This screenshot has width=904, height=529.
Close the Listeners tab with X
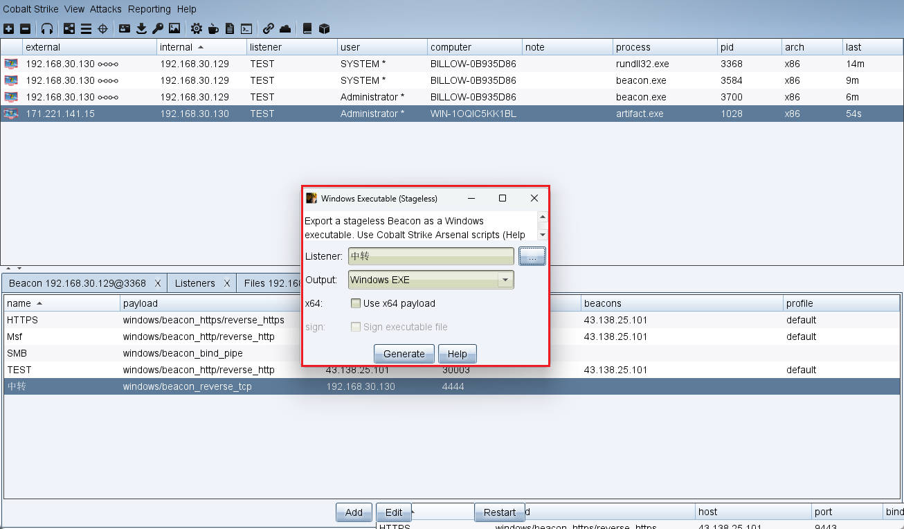226,283
